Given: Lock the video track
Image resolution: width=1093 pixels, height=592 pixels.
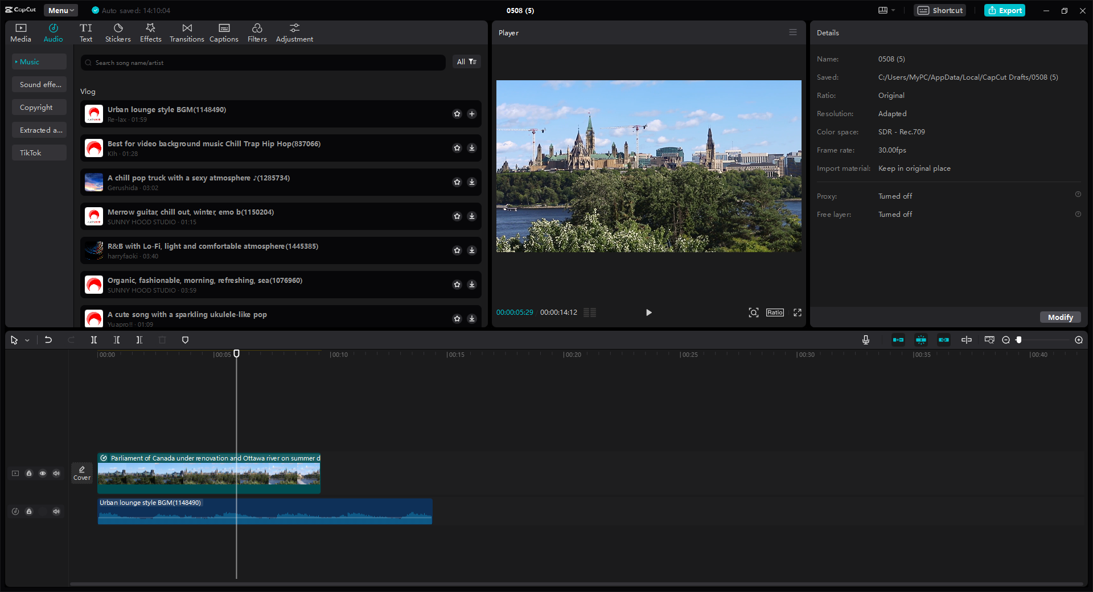Looking at the screenshot, I should tap(29, 473).
